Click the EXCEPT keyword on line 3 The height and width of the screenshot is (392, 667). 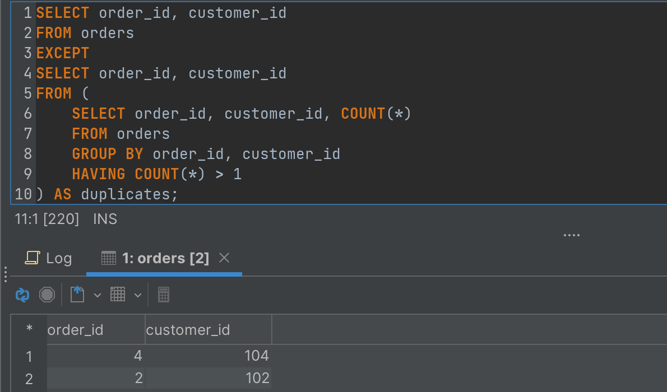click(x=62, y=53)
